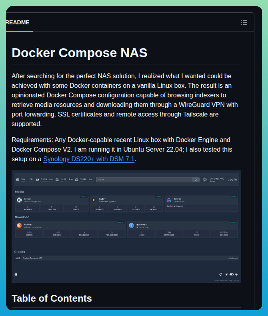Click the 'Docker Compose NAS' heading
Screen dimensions: 268x316
80,53
